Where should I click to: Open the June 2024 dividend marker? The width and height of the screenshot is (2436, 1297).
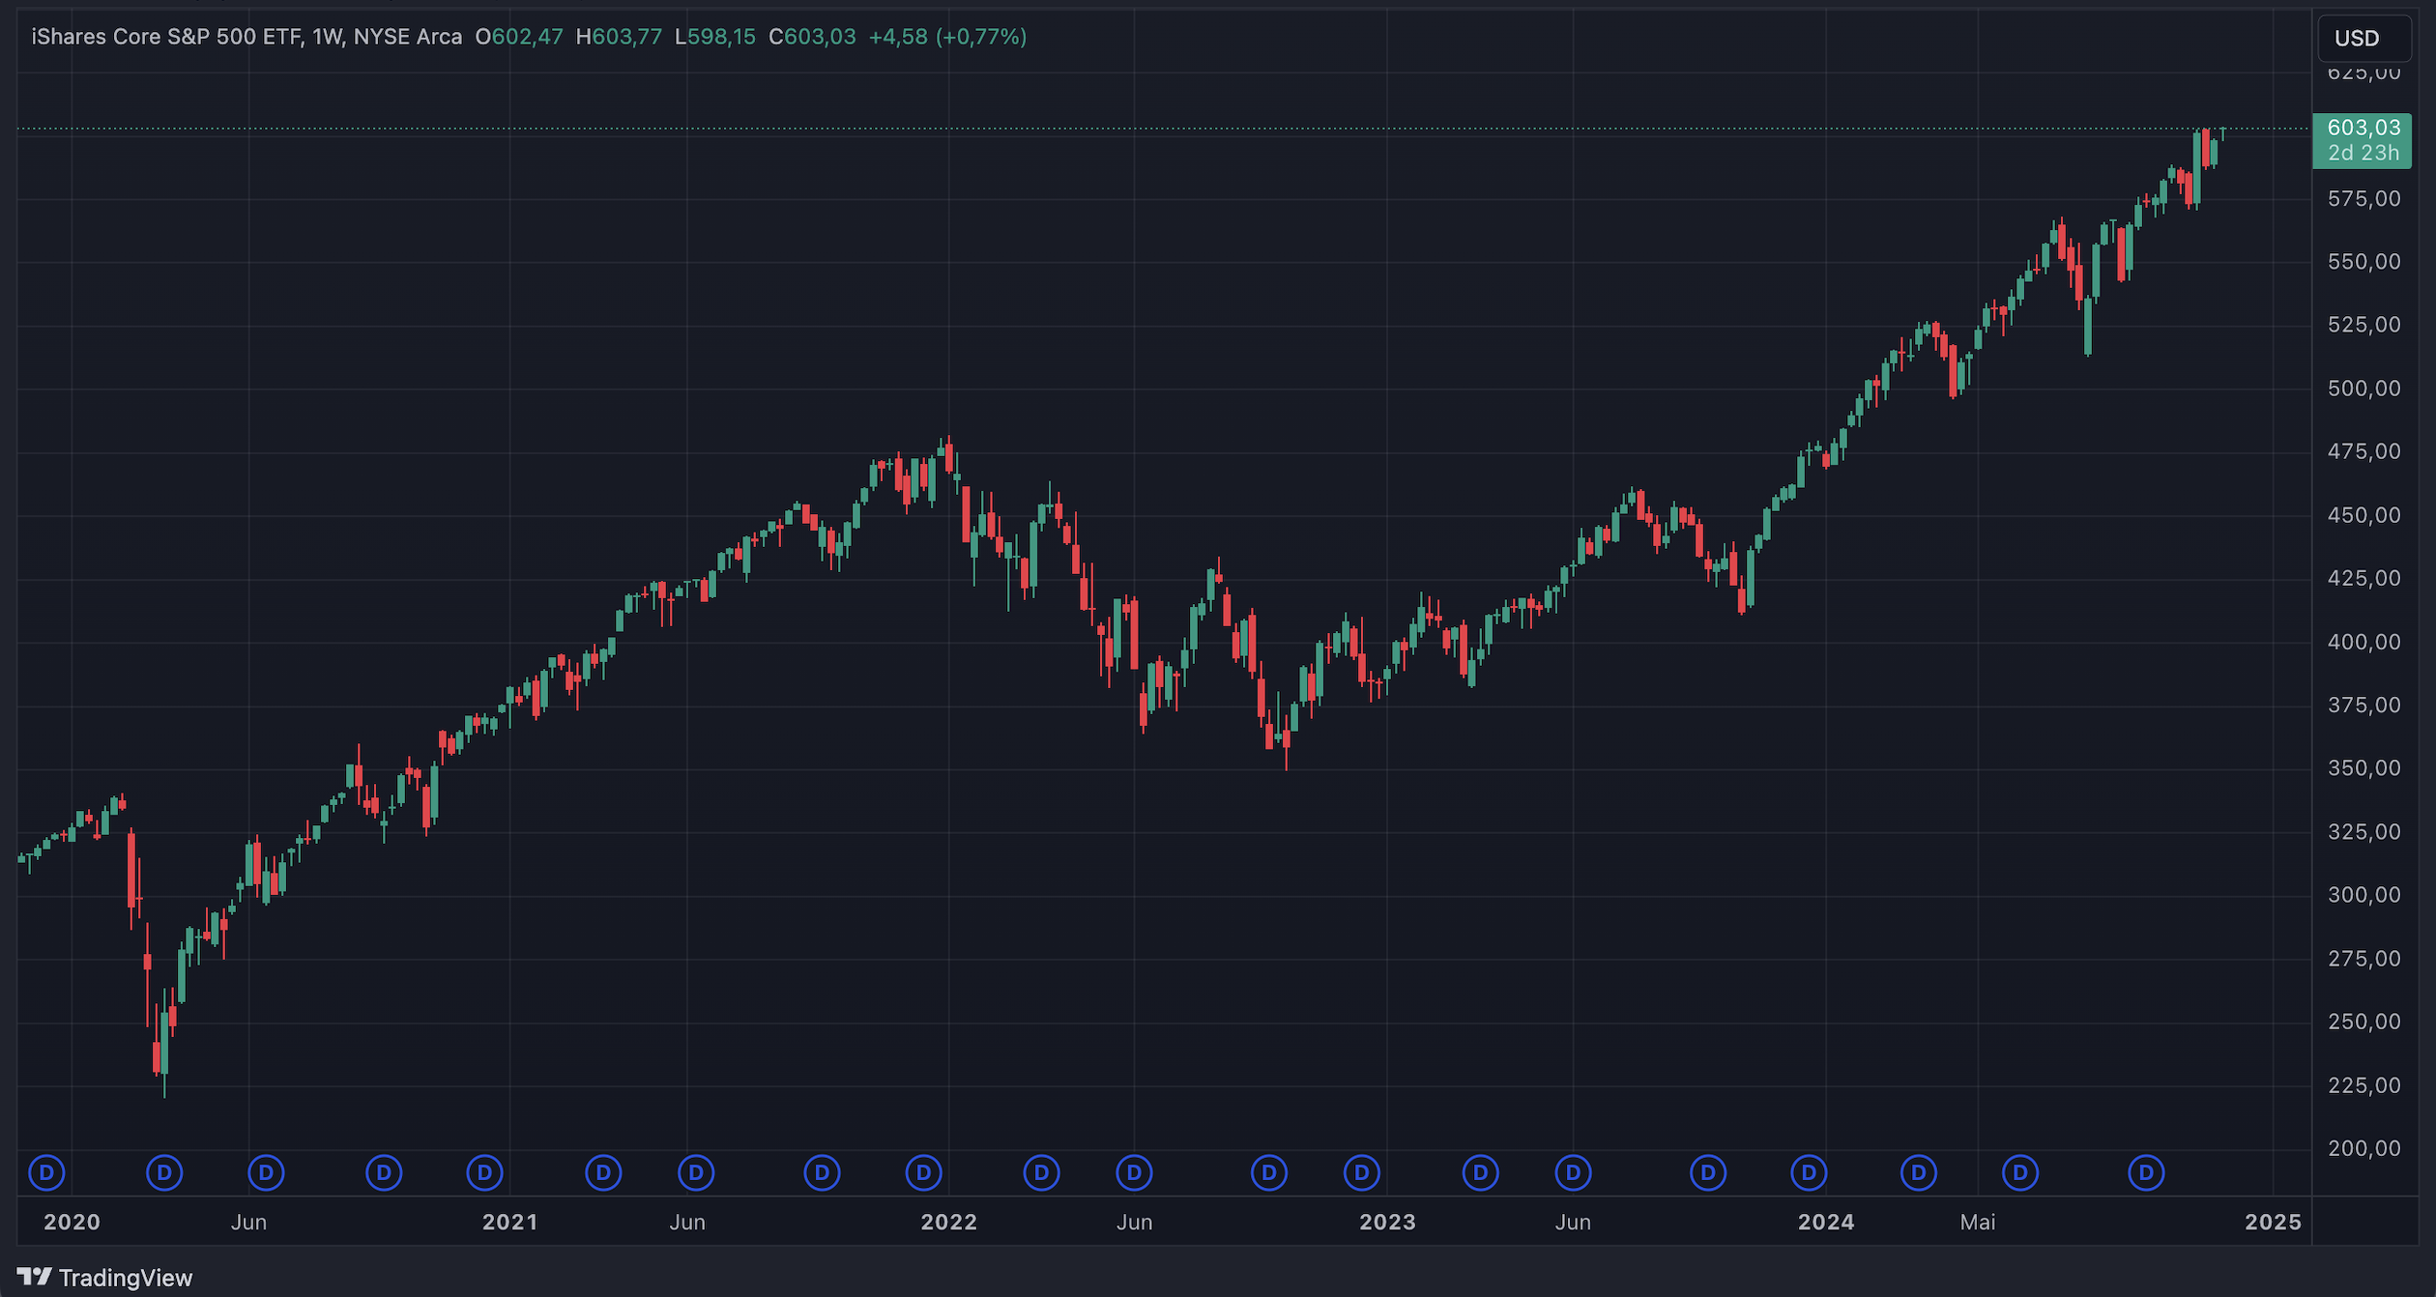[x=2019, y=1173]
